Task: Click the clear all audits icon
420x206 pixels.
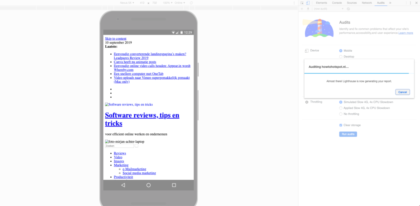Action: [x=348, y=9]
